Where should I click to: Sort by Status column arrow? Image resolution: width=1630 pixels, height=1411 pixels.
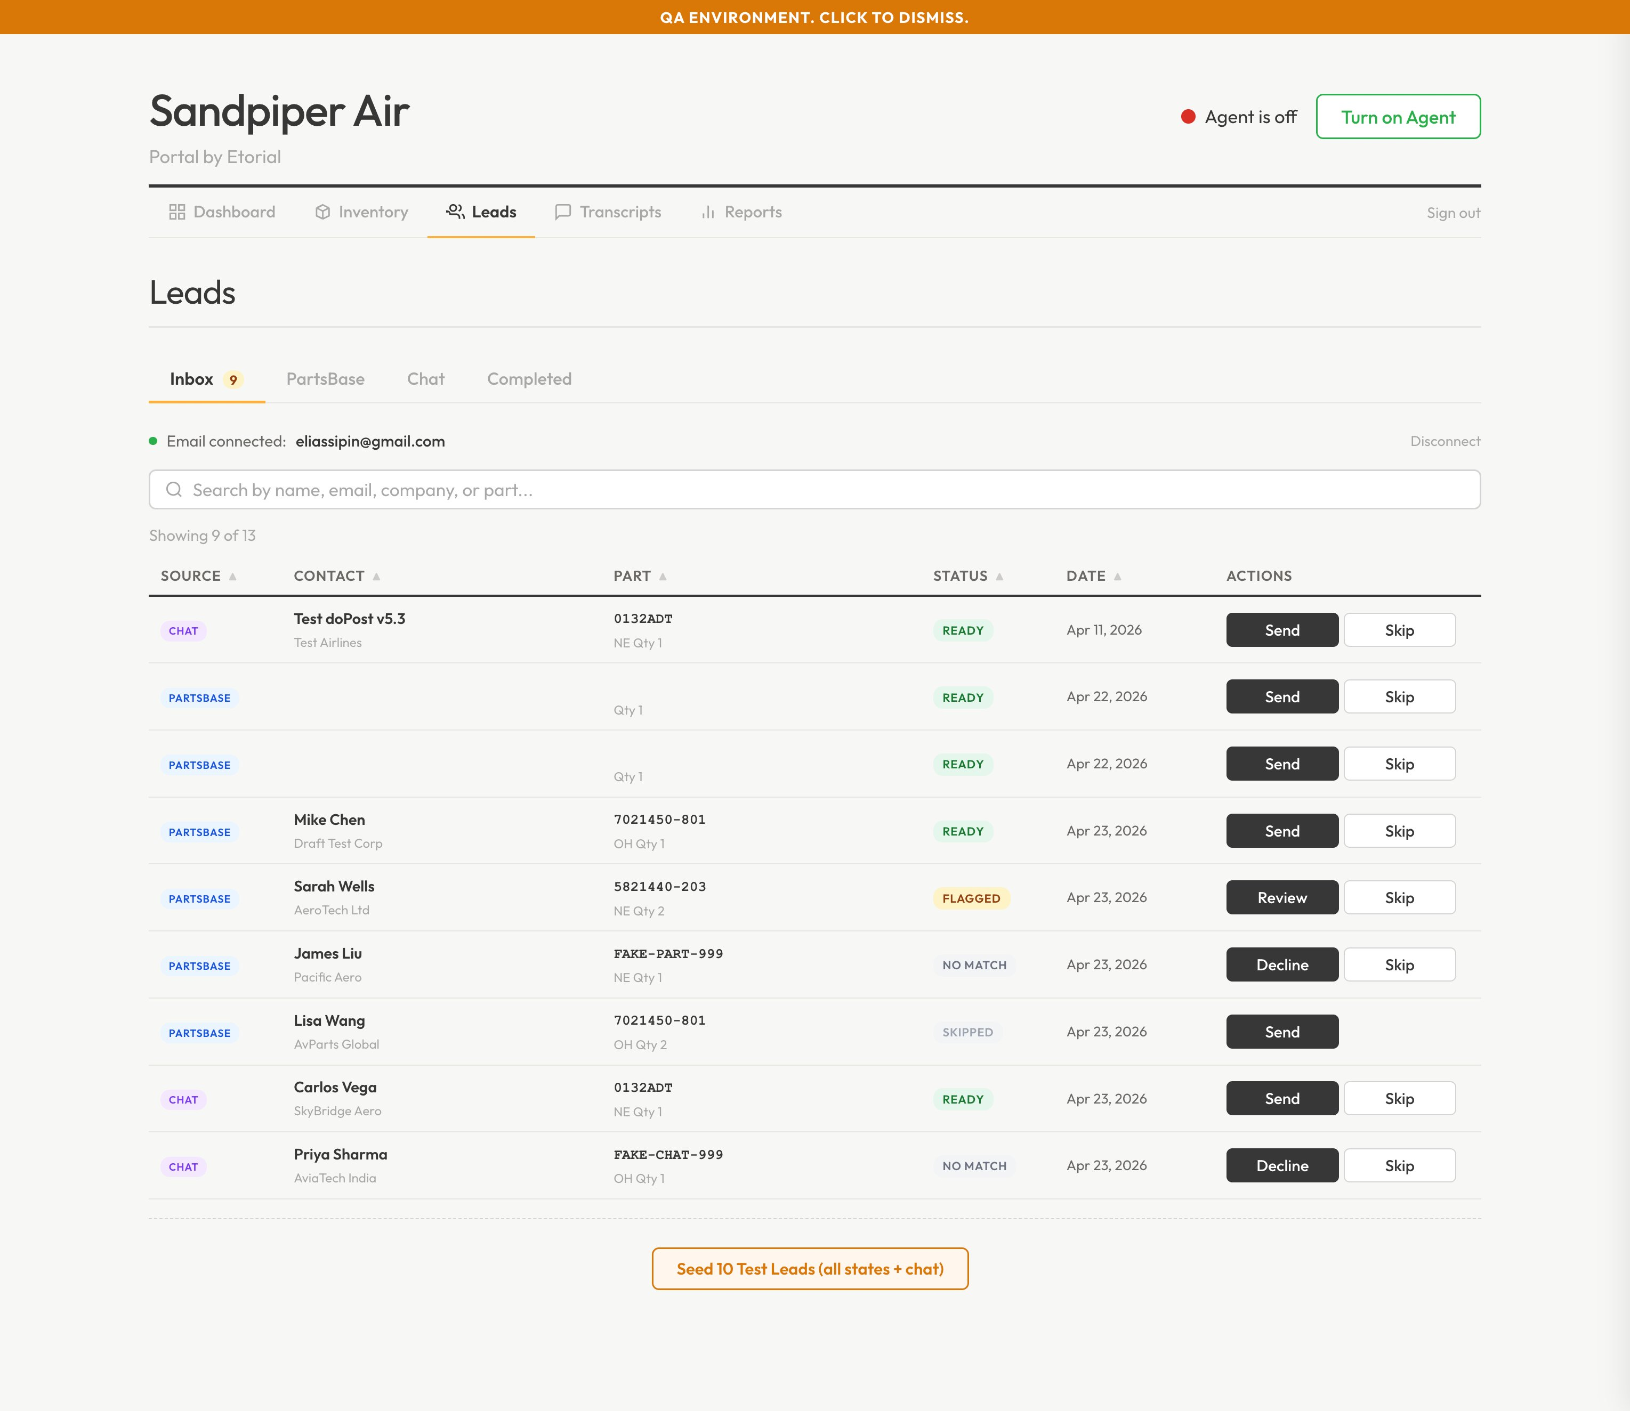click(999, 577)
